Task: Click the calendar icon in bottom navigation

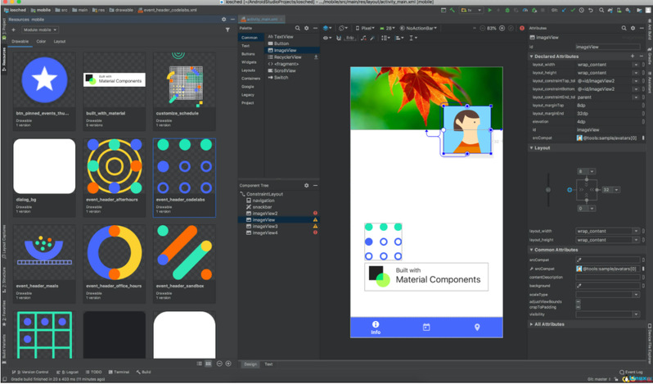Action: 426,327
